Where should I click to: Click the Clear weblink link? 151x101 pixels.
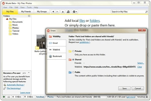pyautogui.click(x=140, y=67)
